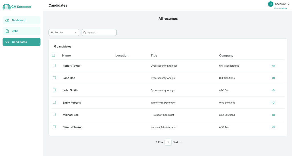Click the green account avatar circle

pos(270,4)
